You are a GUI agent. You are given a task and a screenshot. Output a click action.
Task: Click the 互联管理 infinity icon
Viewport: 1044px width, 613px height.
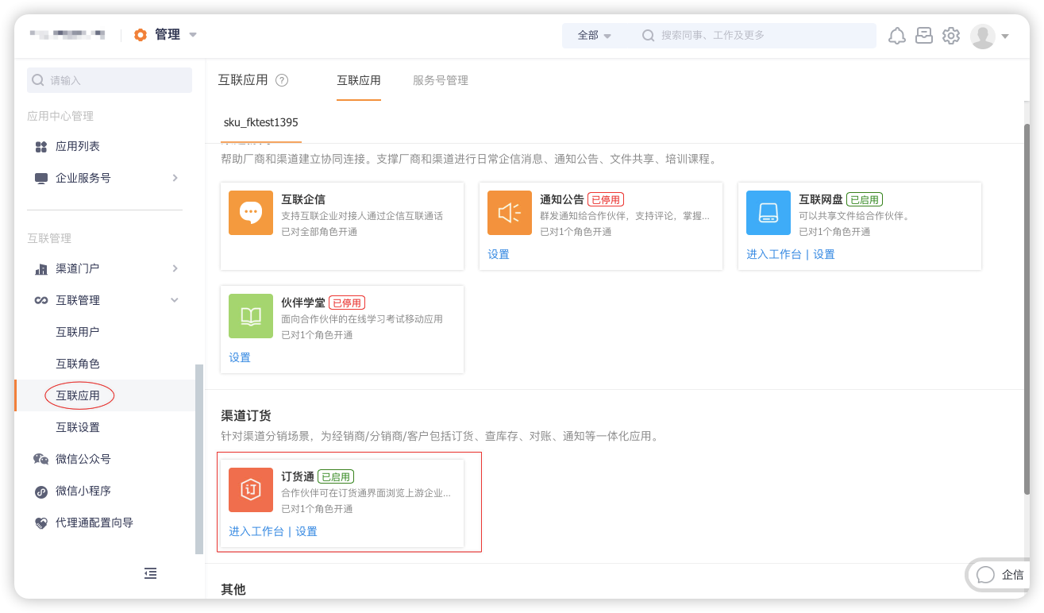coord(41,301)
